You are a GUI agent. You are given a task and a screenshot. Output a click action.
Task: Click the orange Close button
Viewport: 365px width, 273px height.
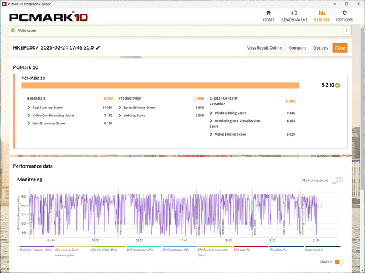(x=340, y=48)
